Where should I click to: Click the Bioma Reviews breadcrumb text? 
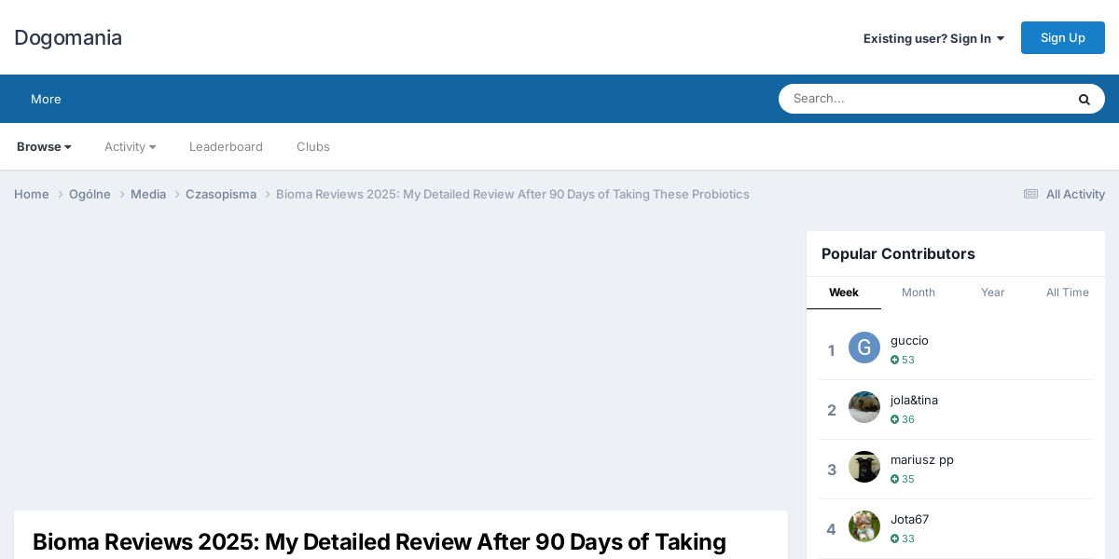(513, 194)
